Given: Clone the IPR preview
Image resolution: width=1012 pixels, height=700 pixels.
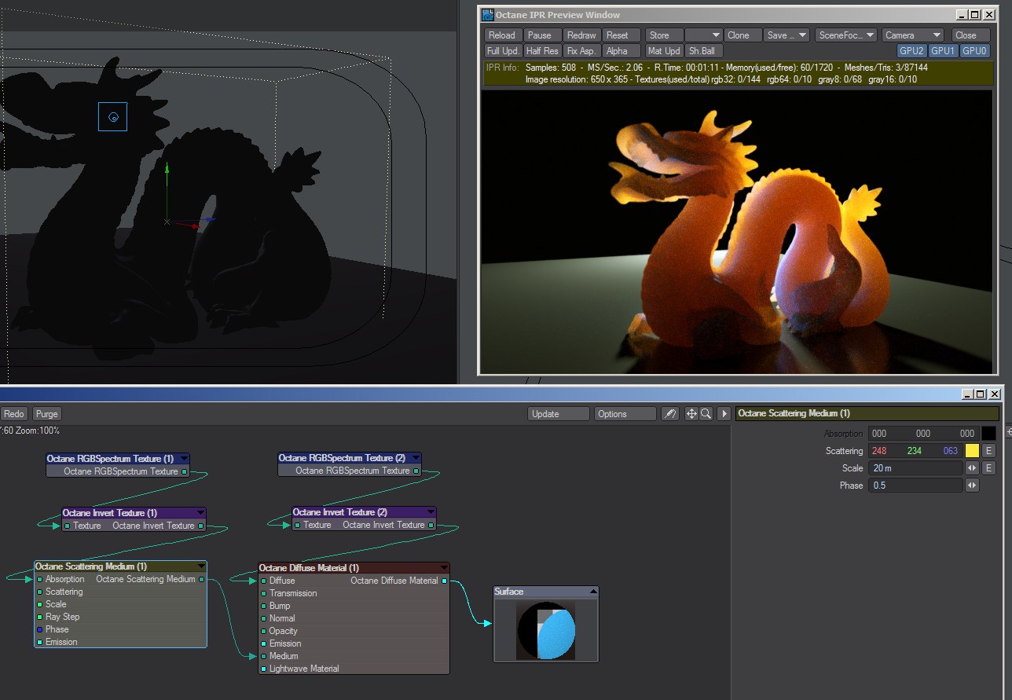Looking at the screenshot, I should [x=743, y=35].
